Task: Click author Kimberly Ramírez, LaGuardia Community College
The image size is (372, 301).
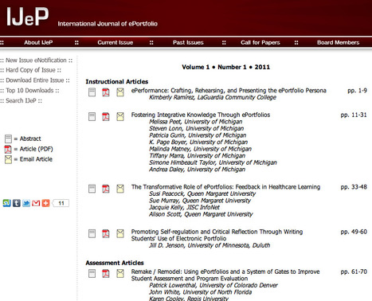Action: tap(213, 97)
